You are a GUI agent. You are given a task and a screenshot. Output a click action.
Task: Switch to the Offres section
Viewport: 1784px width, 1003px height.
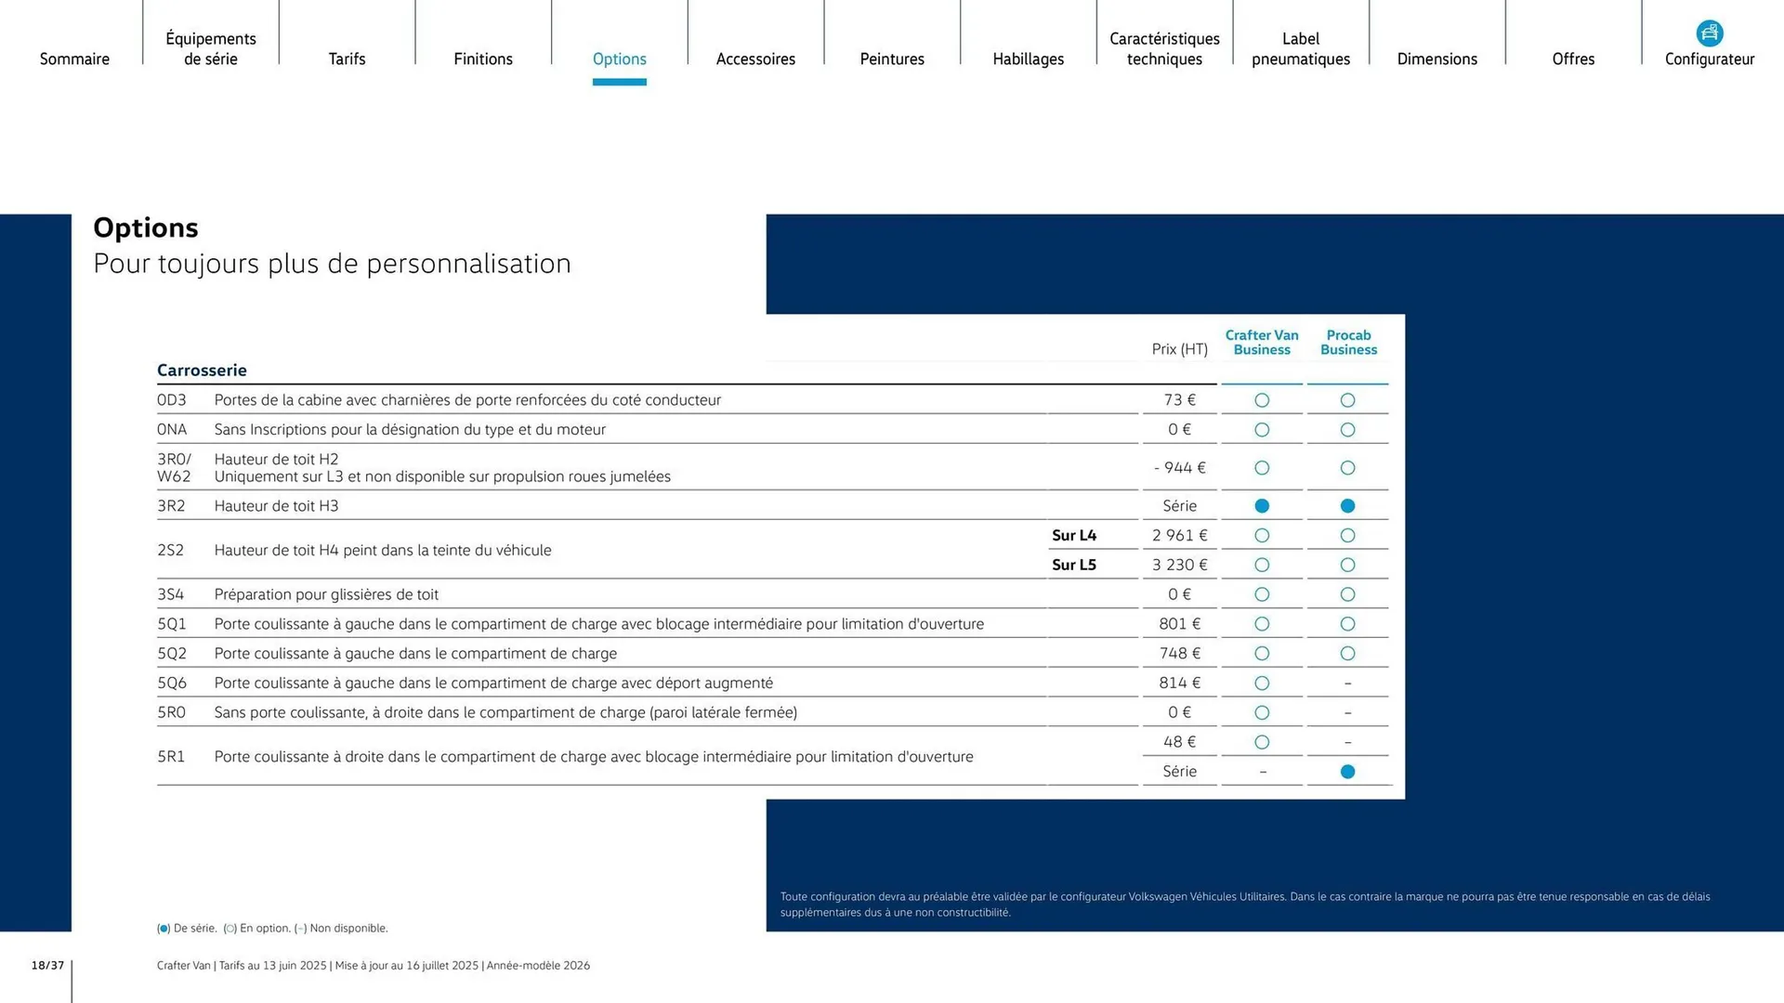coord(1573,59)
